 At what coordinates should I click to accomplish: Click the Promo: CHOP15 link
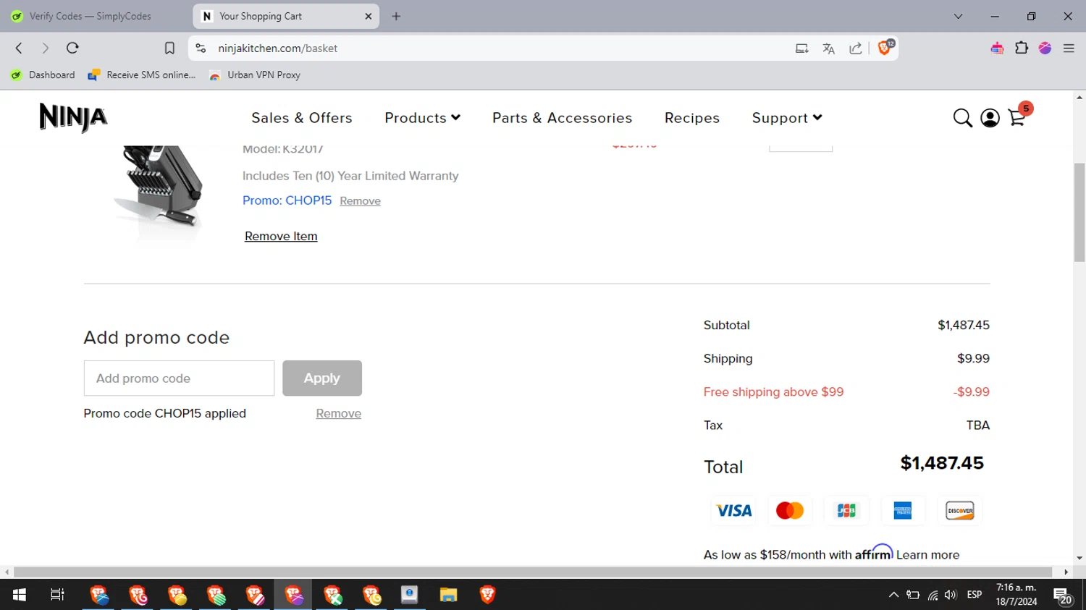(287, 200)
